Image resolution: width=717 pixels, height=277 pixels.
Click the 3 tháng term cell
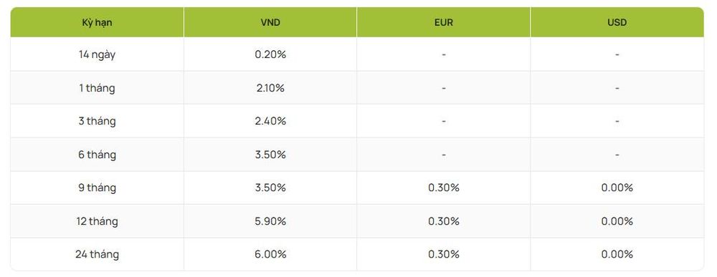(97, 121)
